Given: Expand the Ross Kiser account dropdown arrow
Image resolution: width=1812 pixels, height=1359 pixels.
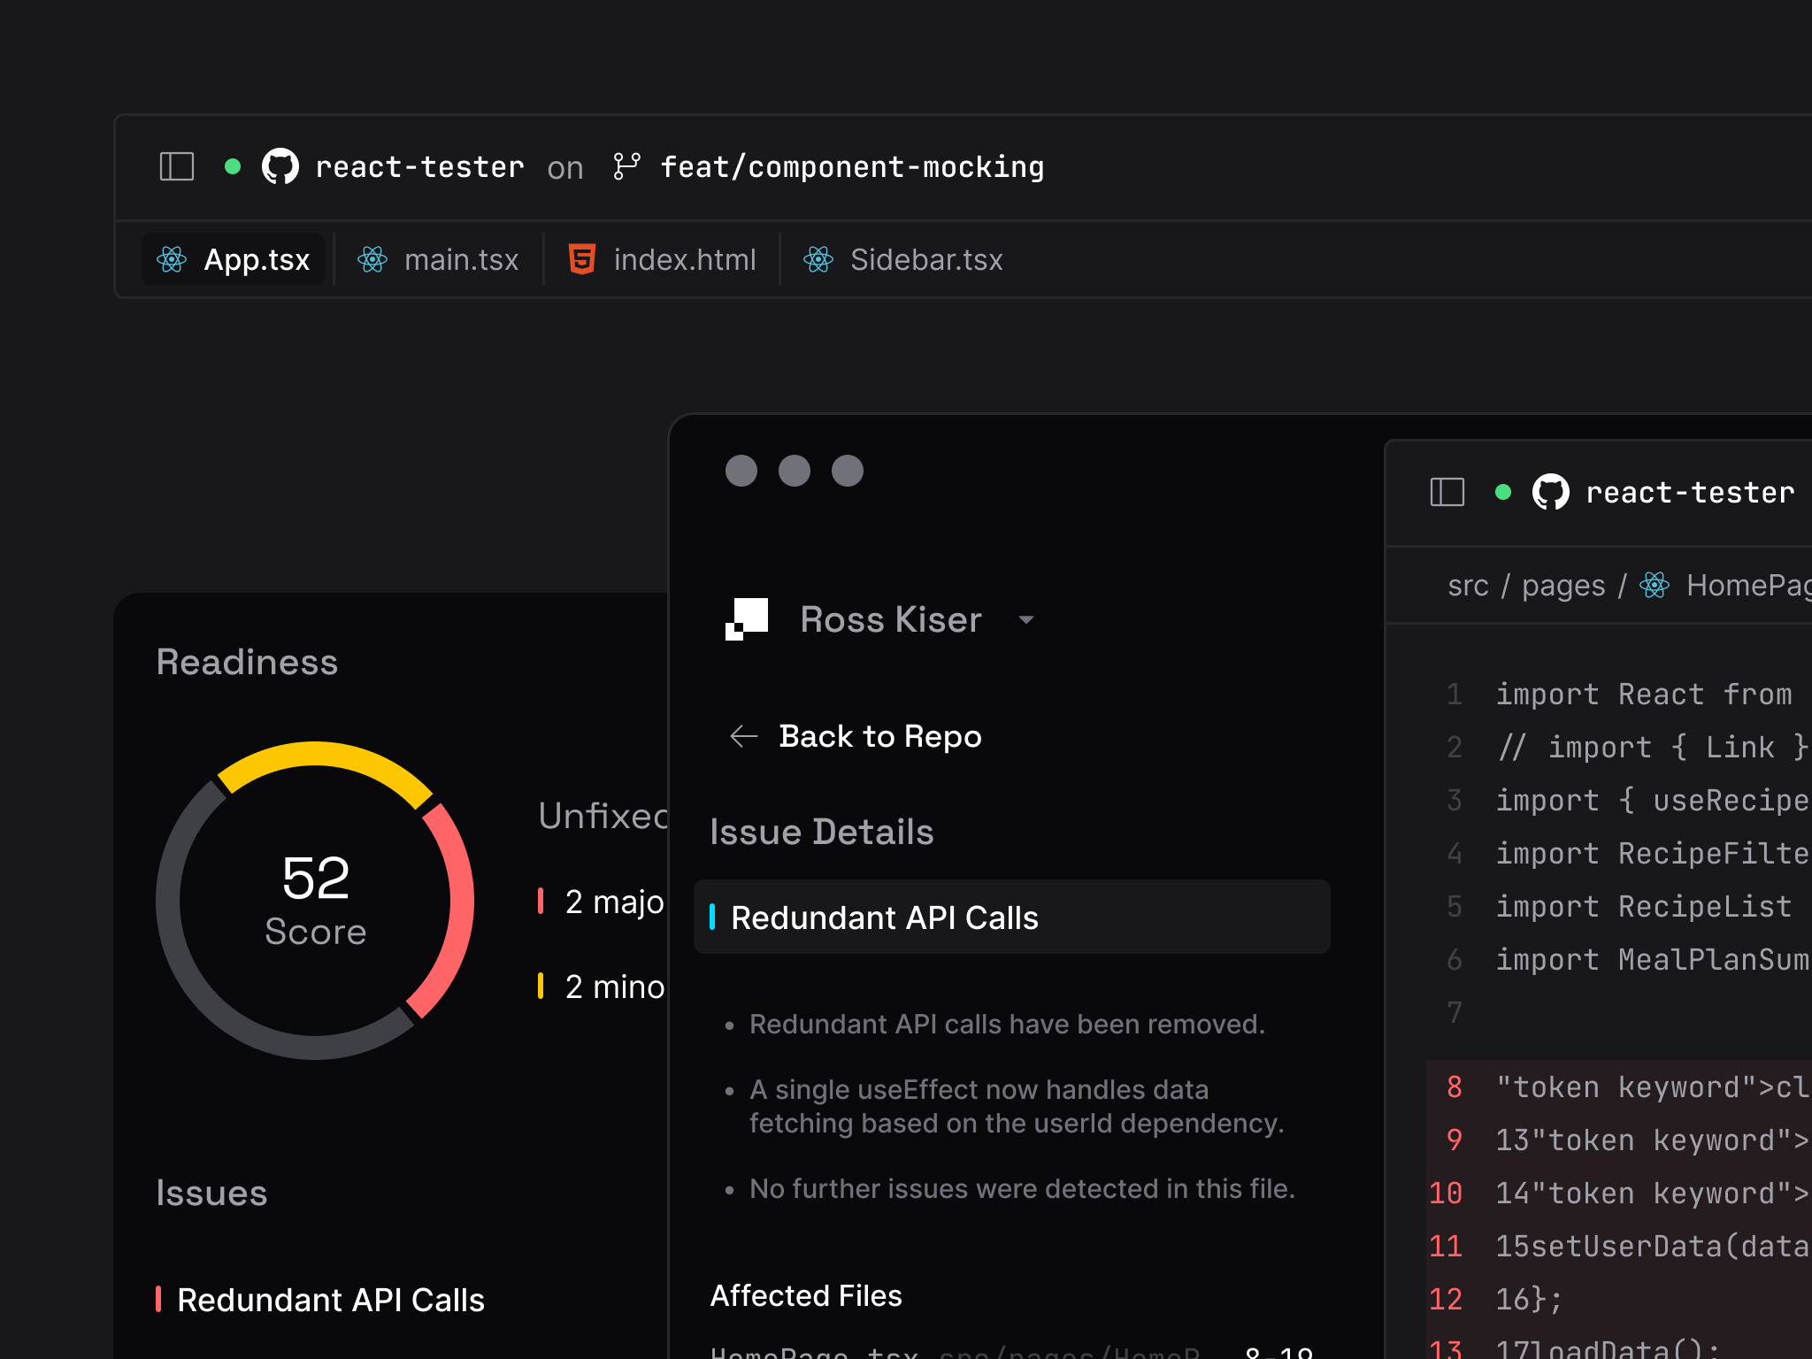Looking at the screenshot, I should (1026, 619).
